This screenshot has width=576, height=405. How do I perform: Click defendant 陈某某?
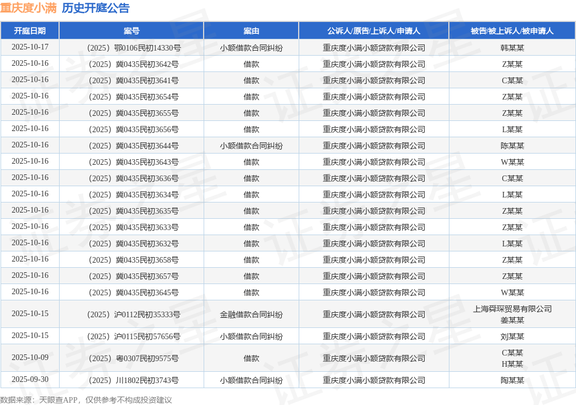(x=512, y=146)
